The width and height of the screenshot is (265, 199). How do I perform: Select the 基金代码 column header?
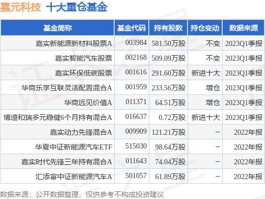(x=131, y=28)
